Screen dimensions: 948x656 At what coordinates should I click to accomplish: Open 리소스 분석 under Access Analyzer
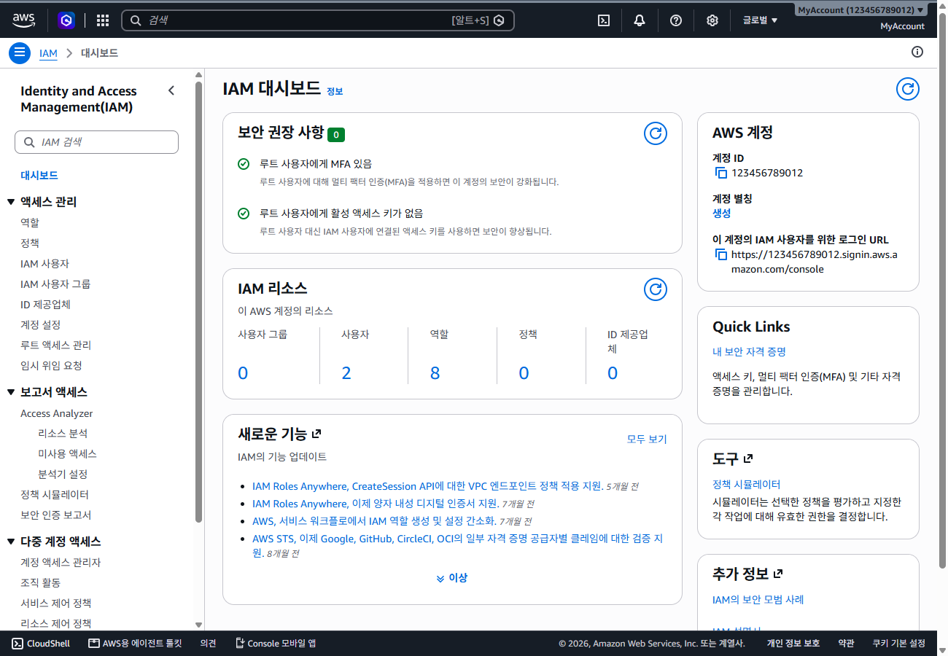[x=63, y=433]
